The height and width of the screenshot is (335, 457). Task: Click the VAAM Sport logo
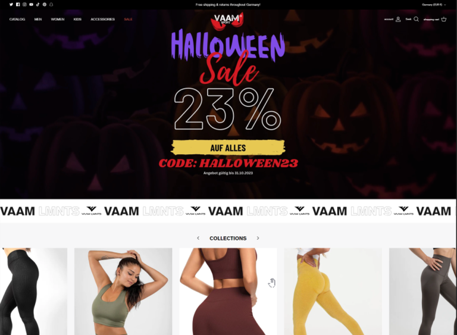[x=227, y=20]
